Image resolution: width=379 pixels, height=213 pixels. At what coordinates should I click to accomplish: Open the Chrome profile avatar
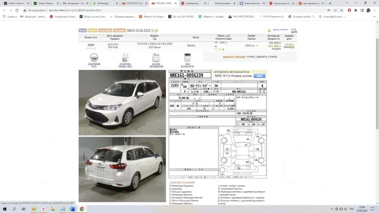[368, 11]
